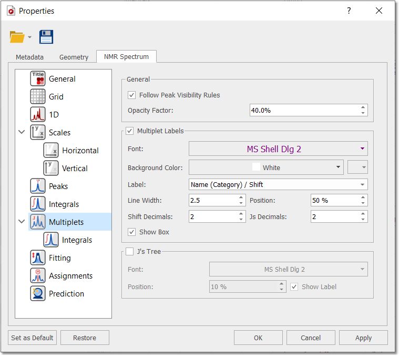This screenshot has height=356, width=399.
Task: Click the Apply button
Action: pyautogui.click(x=363, y=338)
